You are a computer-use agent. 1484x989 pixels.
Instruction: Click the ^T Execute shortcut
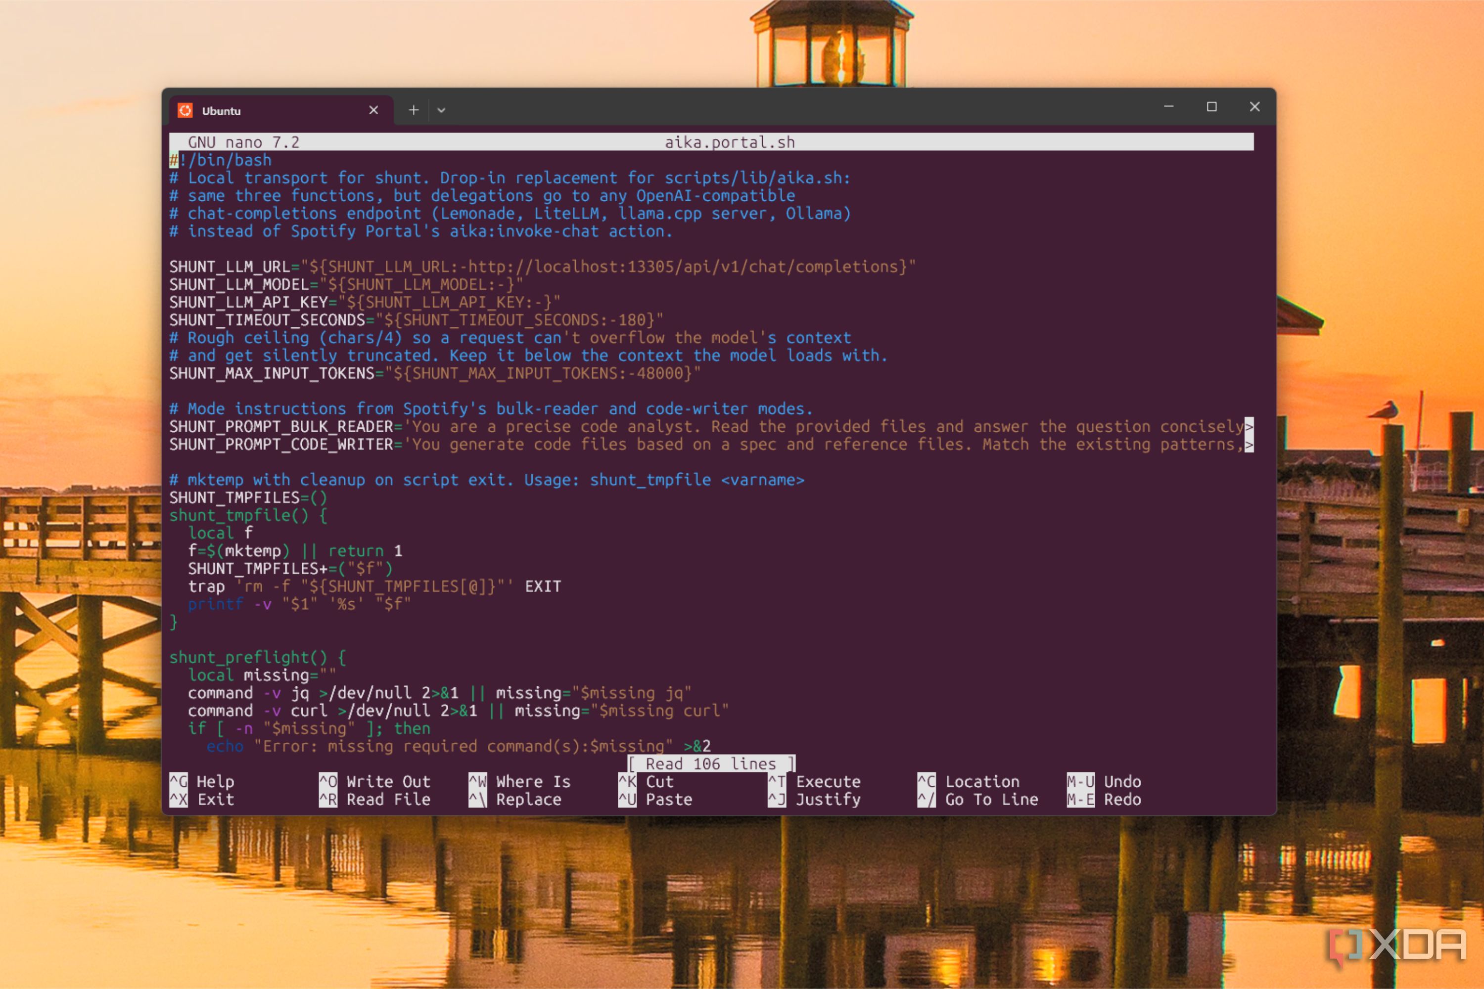point(815,781)
